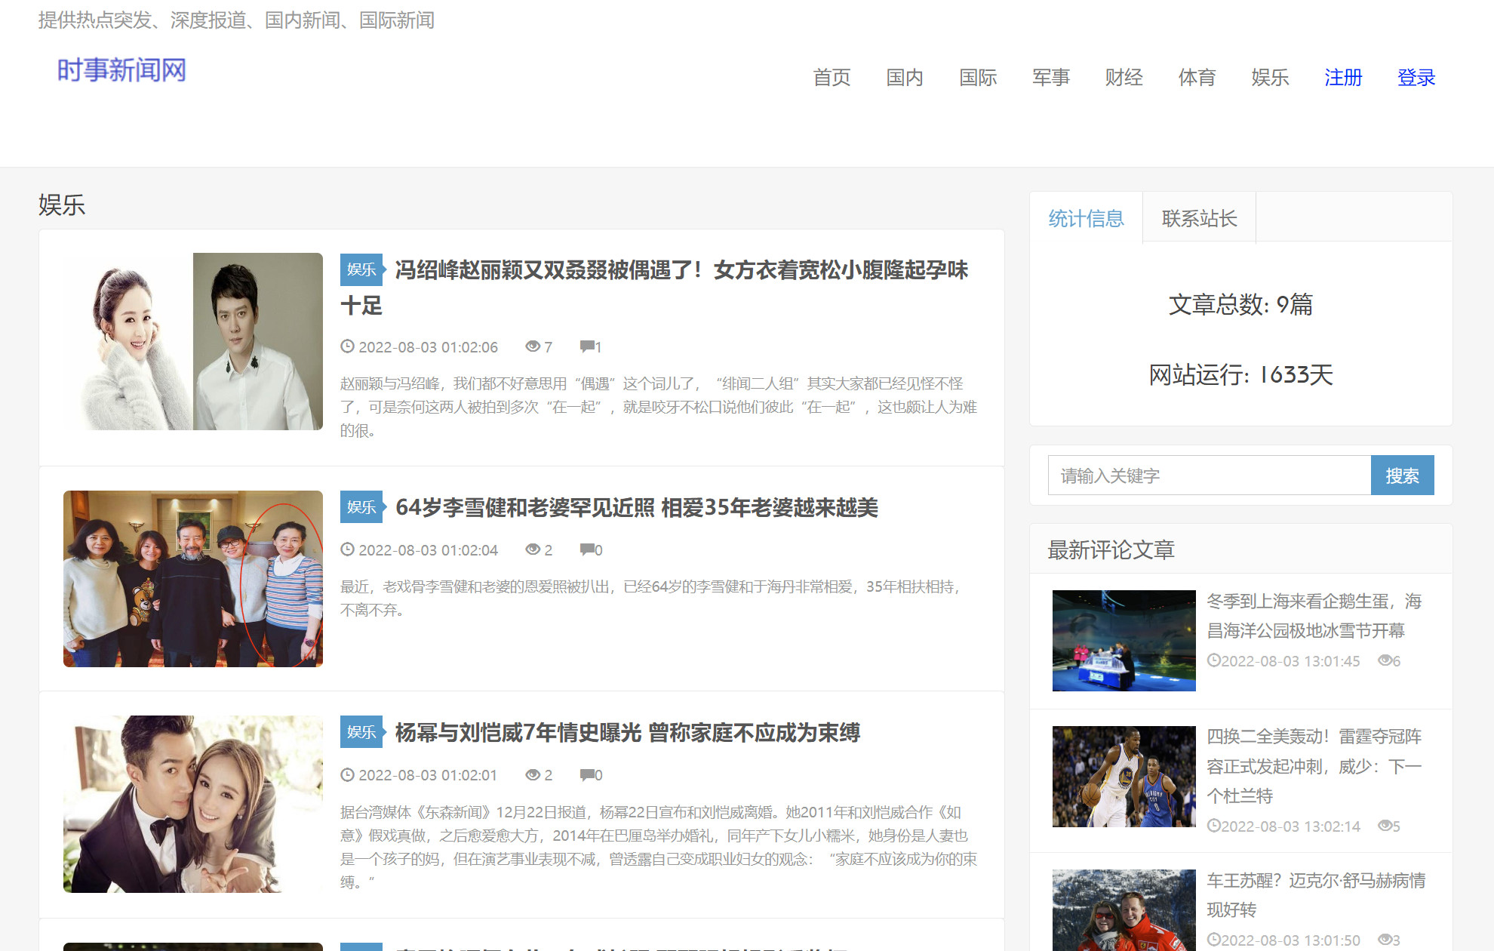1494x951 pixels.
Task: Click clock icon beside 2022-08-03 13:01:50
Action: coord(1213,940)
